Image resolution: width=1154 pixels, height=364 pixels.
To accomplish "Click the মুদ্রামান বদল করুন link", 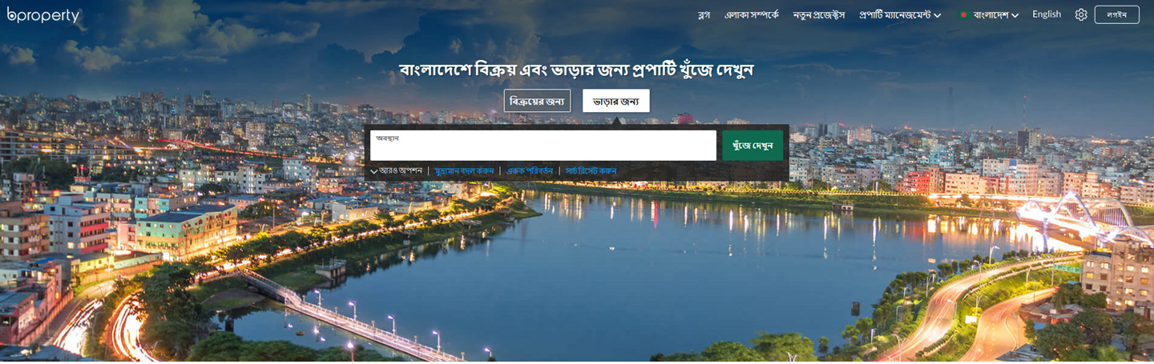I will coord(464,171).
